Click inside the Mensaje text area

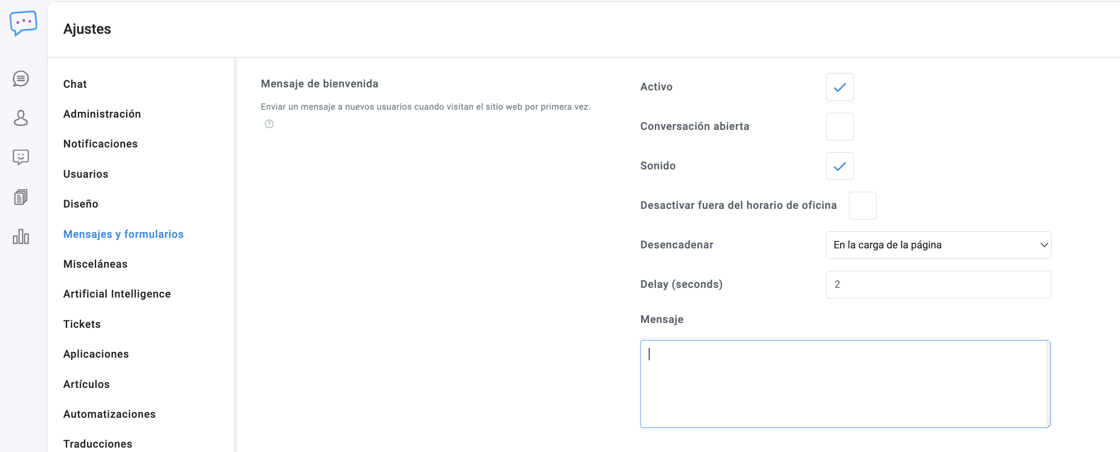point(845,384)
